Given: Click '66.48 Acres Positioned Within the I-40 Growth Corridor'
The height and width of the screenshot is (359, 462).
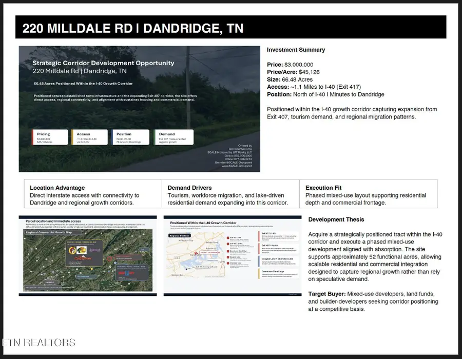Looking at the screenshot, I should [x=83, y=84].
